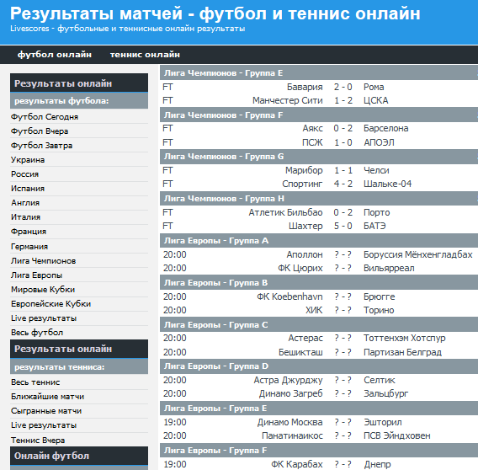Viewport: 478px width, 470px height.
Task: Open the теннис онлайн menu item
Action: click(145, 55)
